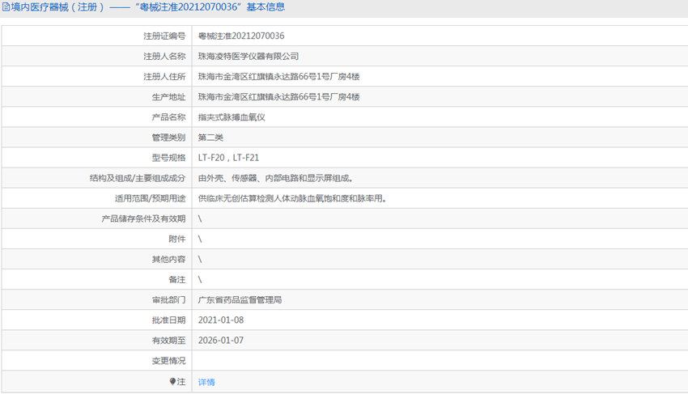Click the 注册人名称 label

coord(164,56)
